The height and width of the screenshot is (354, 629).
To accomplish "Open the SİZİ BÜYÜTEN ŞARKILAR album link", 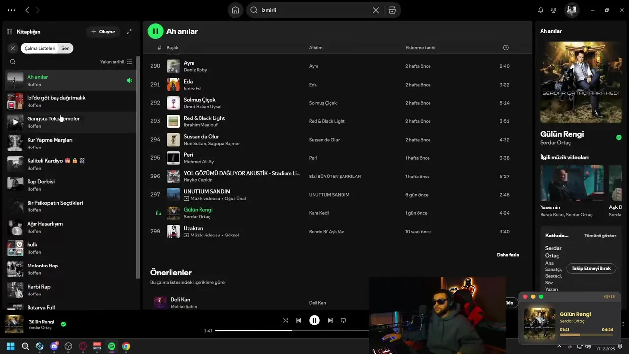I will click(335, 177).
